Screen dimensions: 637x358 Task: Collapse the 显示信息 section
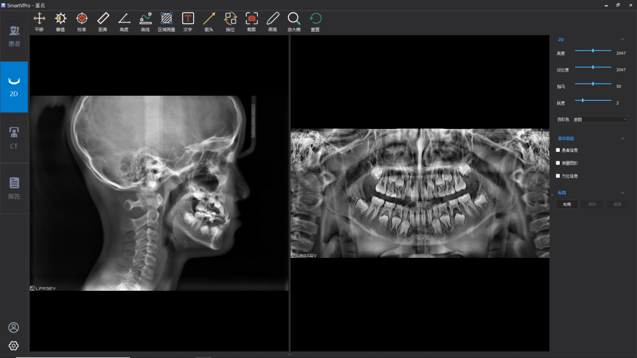click(622, 138)
